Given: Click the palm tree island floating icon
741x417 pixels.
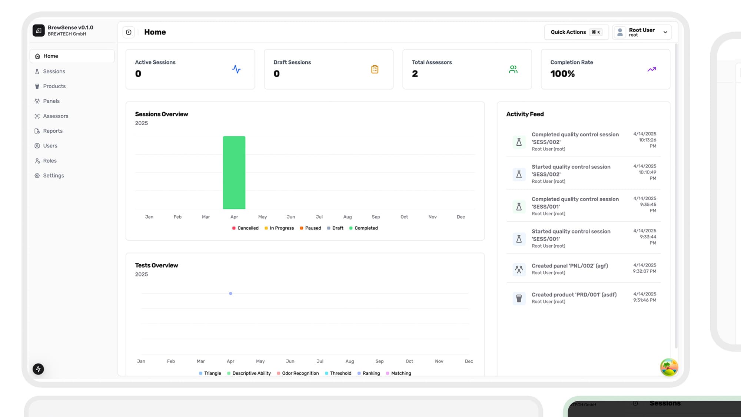Looking at the screenshot, I should pos(669,367).
